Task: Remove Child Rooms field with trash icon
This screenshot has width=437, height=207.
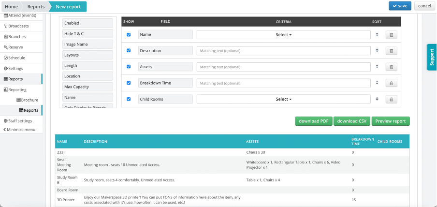Action: click(392, 99)
